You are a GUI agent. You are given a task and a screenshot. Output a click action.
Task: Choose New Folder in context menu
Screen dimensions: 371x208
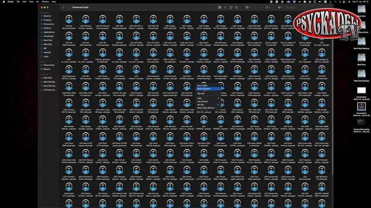[x=208, y=86]
